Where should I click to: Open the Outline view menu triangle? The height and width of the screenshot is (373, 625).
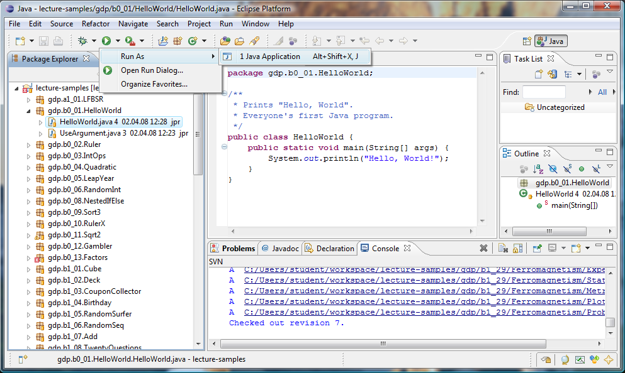[x=610, y=166]
